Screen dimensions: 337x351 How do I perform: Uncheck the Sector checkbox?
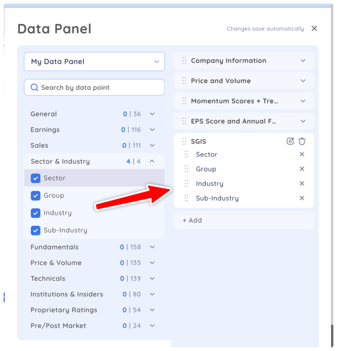(x=36, y=178)
